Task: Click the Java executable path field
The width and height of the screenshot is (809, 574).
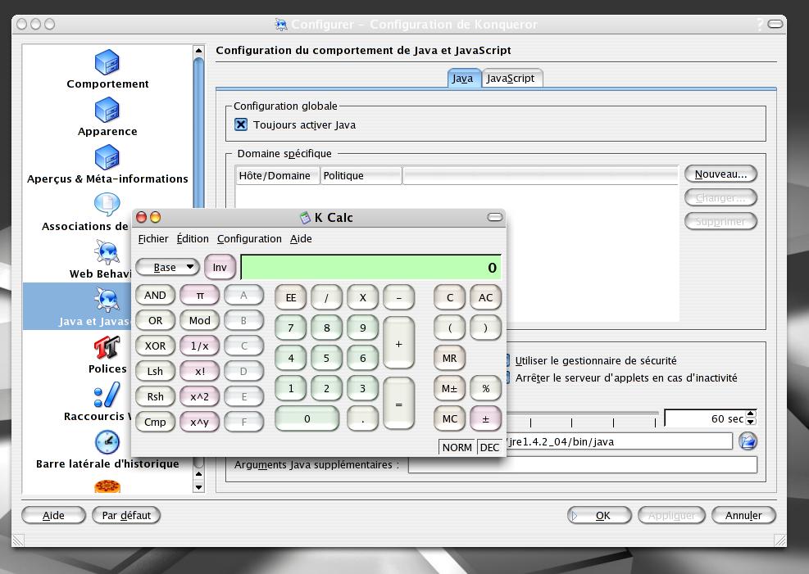Action: tap(619, 441)
